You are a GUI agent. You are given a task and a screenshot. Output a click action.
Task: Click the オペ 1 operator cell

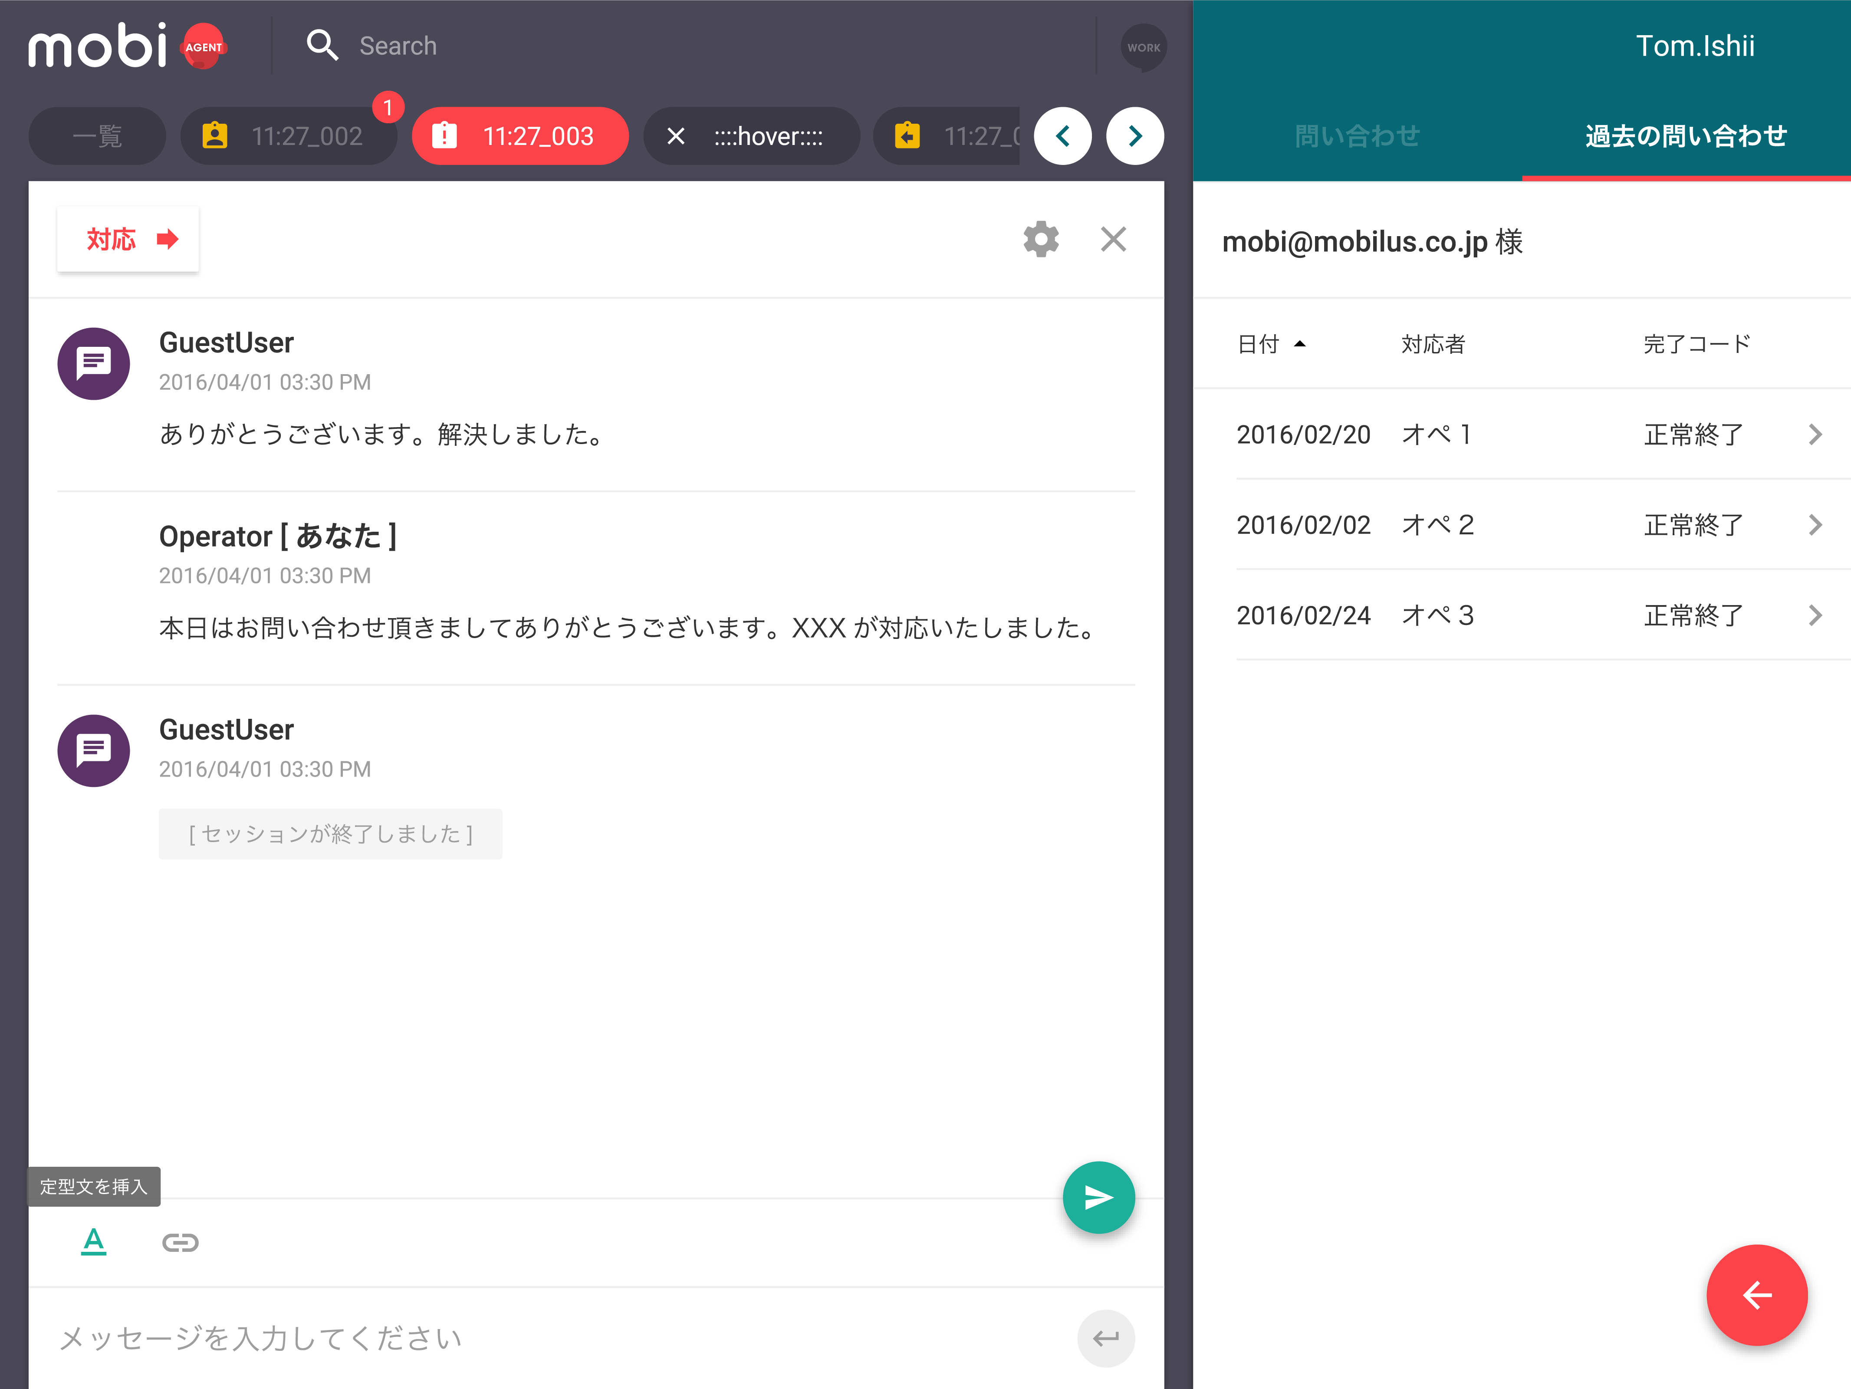click(x=1437, y=434)
